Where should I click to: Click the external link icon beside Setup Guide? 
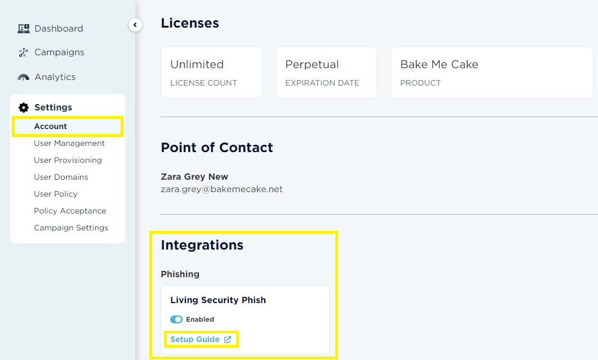coord(228,340)
